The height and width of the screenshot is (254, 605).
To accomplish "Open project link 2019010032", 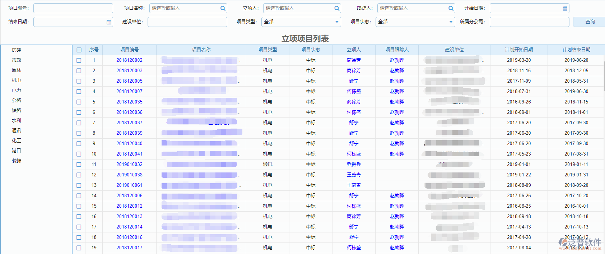I will (129, 165).
